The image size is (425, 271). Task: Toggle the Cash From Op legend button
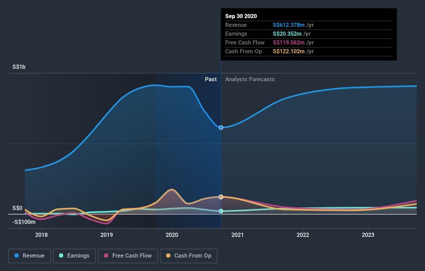tap(188, 256)
